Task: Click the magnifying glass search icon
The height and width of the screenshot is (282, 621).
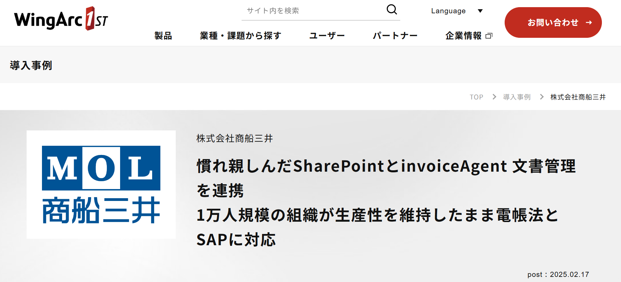Action: pyautogui.click(x=392, y=10)
